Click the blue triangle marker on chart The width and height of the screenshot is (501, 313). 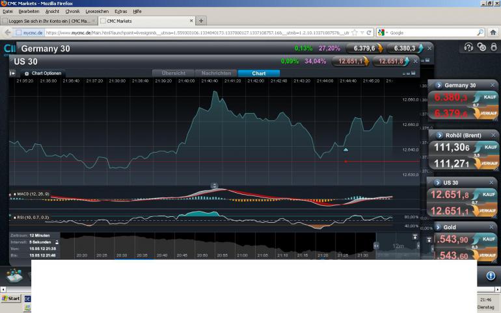click(345, 149)
